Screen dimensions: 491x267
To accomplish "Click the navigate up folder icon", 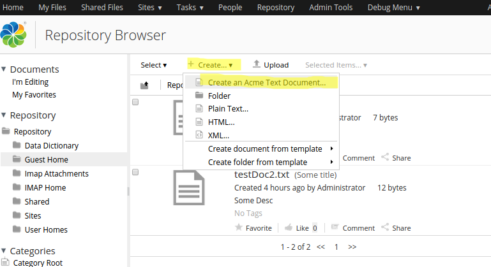I will click(x=144, y=85).
